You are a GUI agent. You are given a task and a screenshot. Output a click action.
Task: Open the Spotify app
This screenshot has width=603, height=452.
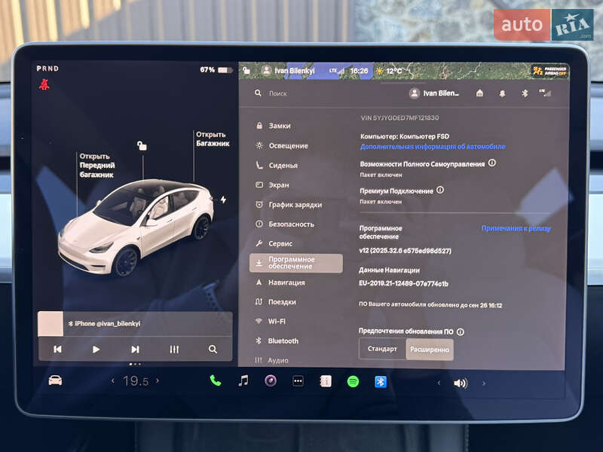point(353,382)
